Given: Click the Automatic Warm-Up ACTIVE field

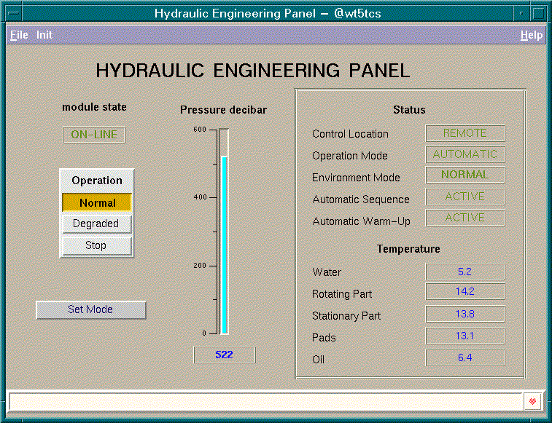Looking at the screenshot, I should [x=465, y=218].
